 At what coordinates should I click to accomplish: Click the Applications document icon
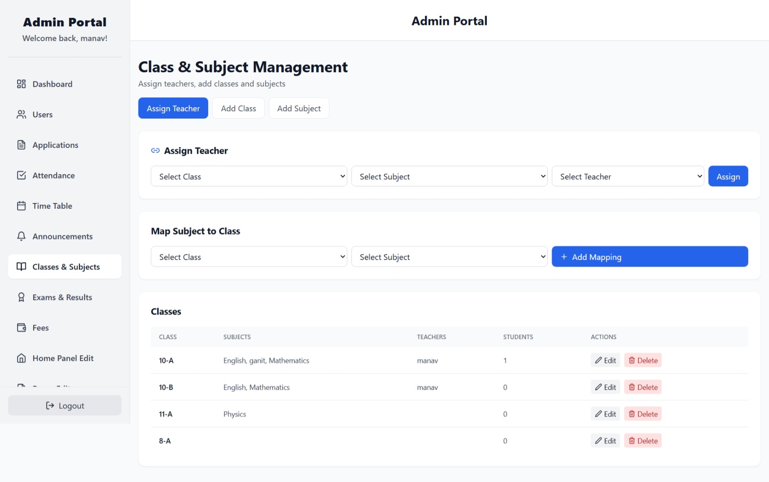coord(21,145)
